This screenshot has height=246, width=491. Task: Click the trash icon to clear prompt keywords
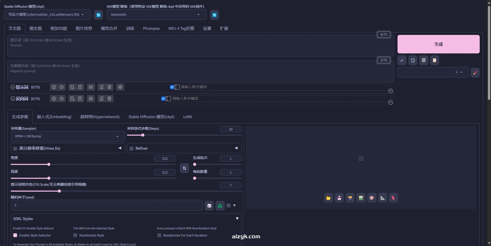click(x=109, y=87)
